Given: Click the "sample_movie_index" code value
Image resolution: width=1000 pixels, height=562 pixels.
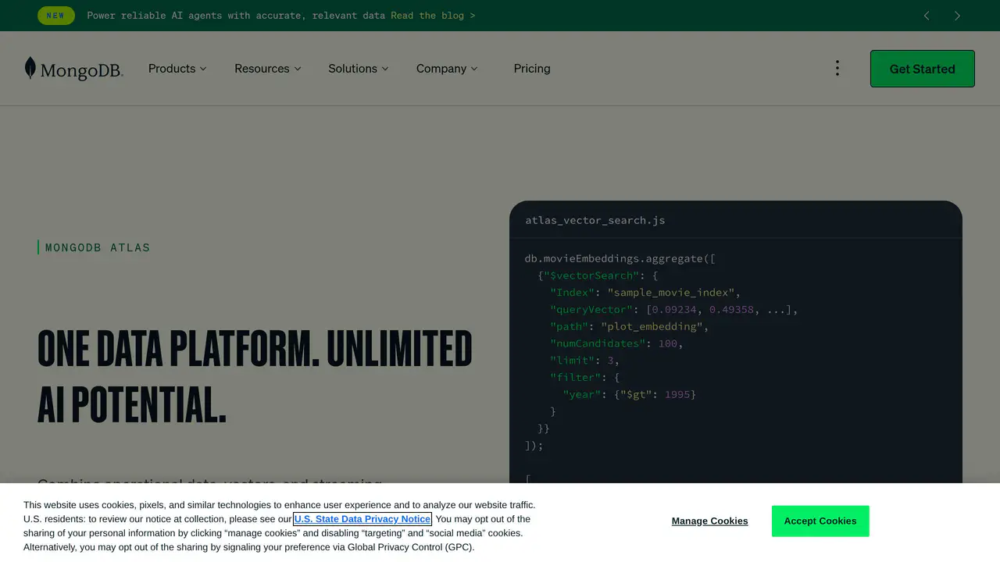Looking at the screenshot, I should point(671,293).
